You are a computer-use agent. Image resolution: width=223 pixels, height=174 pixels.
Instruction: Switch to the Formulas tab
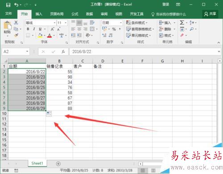coord(75,14)
